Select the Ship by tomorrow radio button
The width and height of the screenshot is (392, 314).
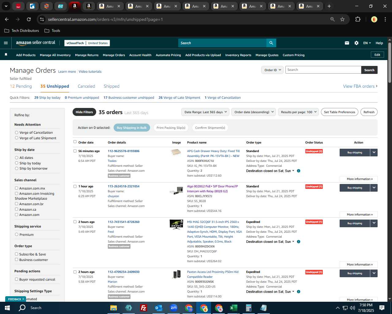[17, 168]
